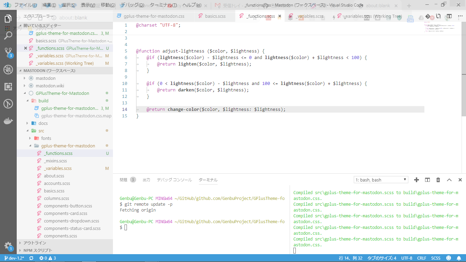Split the terminal pane

point(427,180)
